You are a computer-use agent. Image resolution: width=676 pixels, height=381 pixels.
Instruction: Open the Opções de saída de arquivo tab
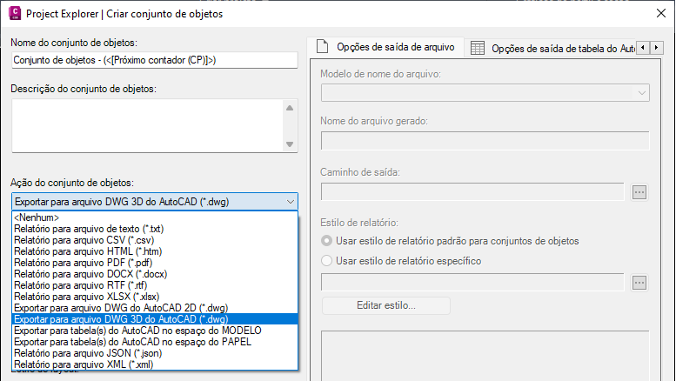[385, 47]
